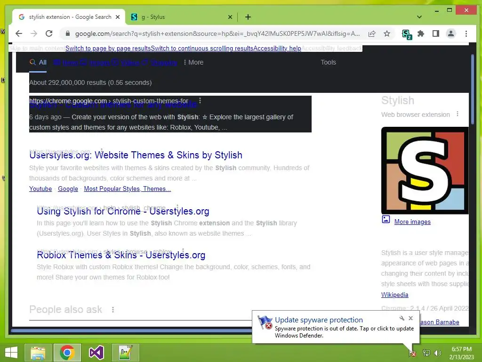
Task: Click the URL in the address bar
Action: 217,33
